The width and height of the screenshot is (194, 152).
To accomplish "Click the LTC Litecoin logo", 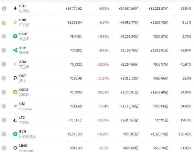I will 15,120.
